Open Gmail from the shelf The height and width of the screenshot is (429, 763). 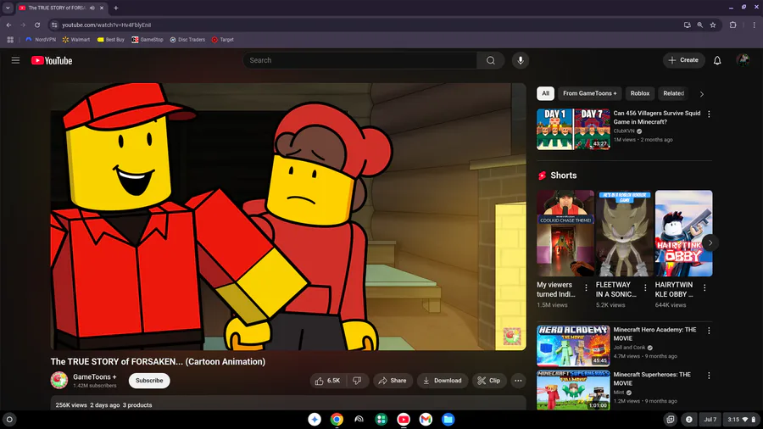click(426, 420)
